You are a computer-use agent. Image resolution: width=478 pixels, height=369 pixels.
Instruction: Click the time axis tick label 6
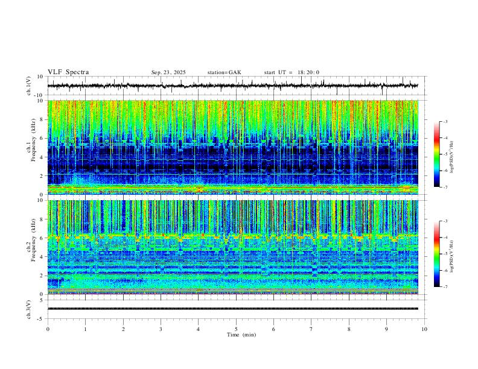(x=274, y=329)
